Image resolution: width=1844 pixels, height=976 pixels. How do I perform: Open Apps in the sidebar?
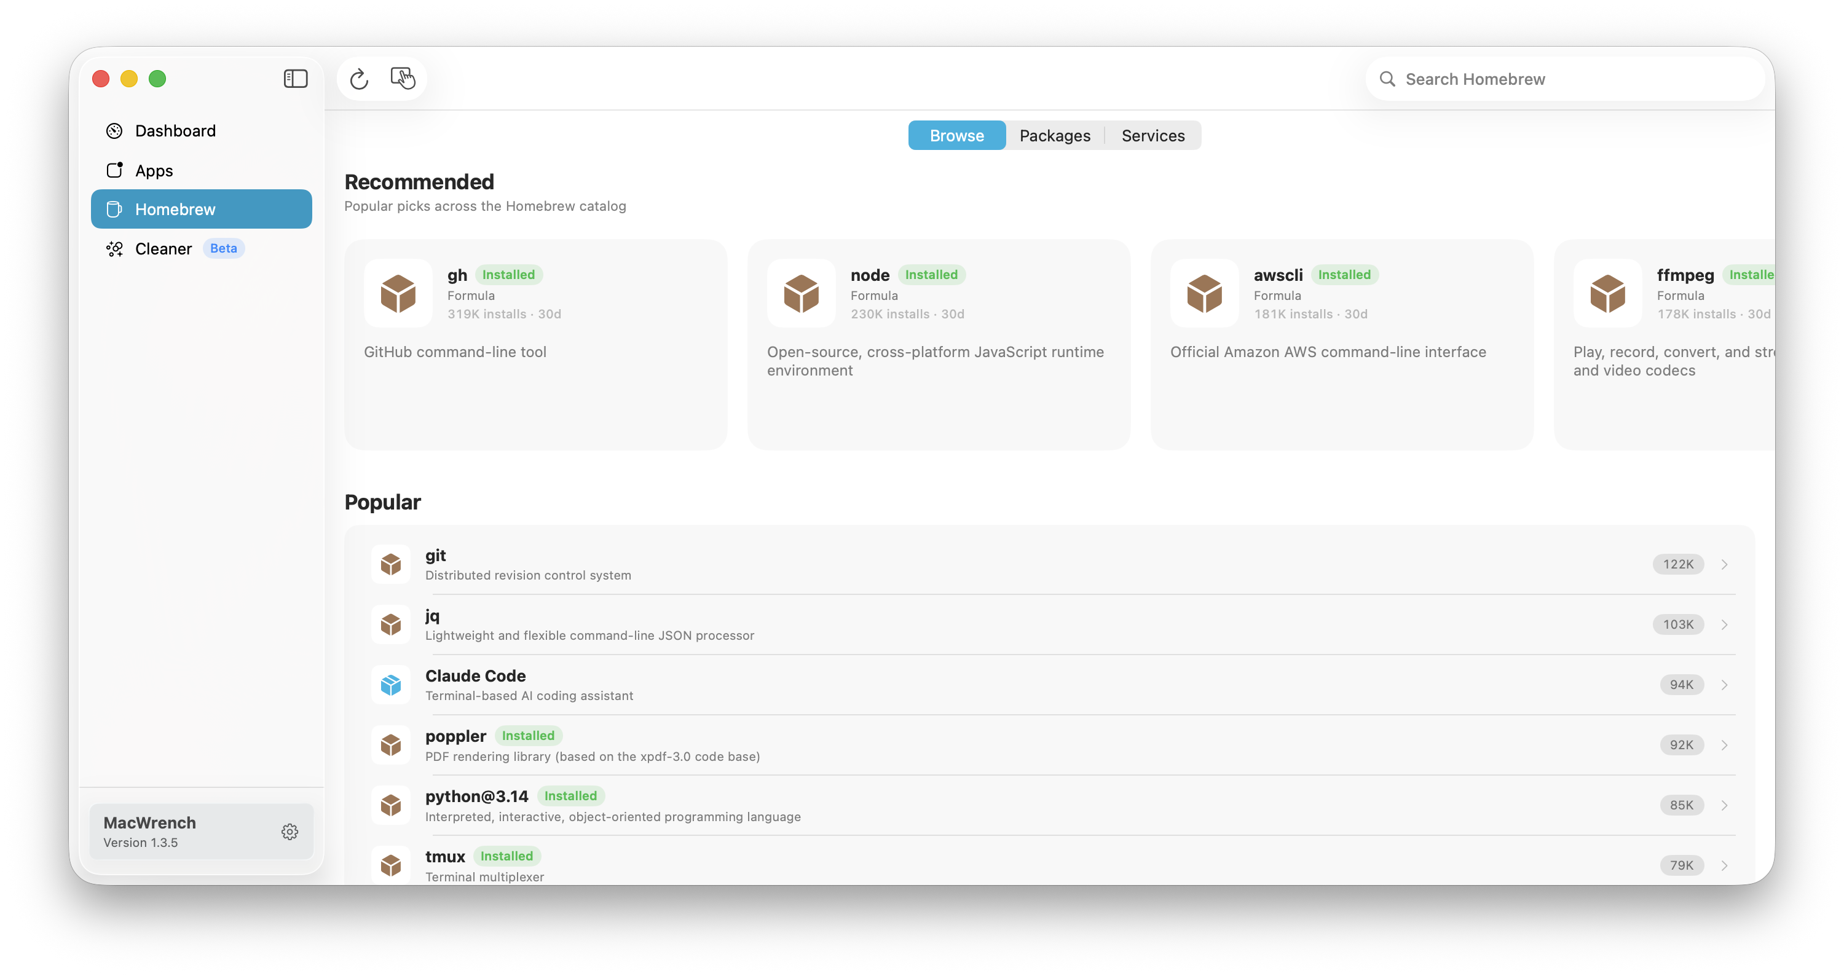pos(201,170)
